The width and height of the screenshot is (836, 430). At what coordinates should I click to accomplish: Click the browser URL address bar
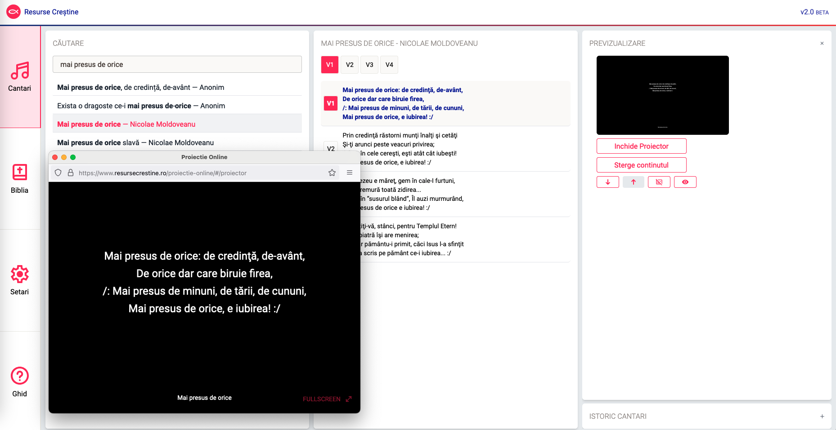coord(196,173)
